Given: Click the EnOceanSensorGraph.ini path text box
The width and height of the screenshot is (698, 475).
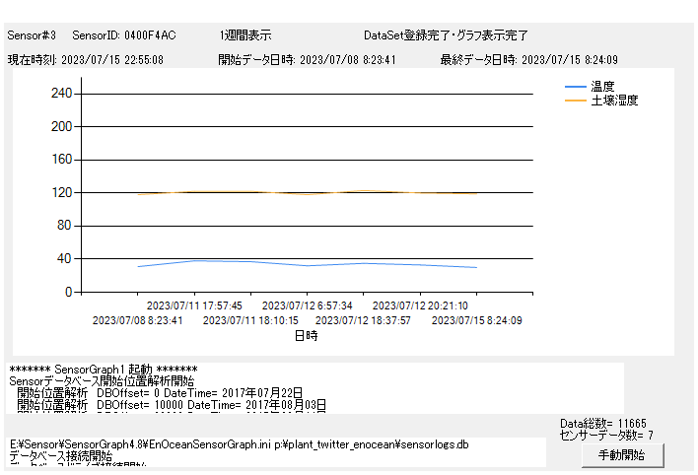Looking at the screenshot, I should click(x=276, y=451).
